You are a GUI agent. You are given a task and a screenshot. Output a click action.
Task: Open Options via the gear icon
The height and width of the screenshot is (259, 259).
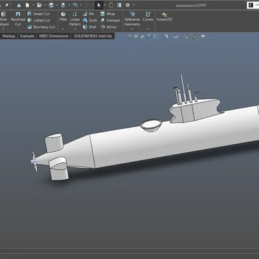tap(128, 5)
